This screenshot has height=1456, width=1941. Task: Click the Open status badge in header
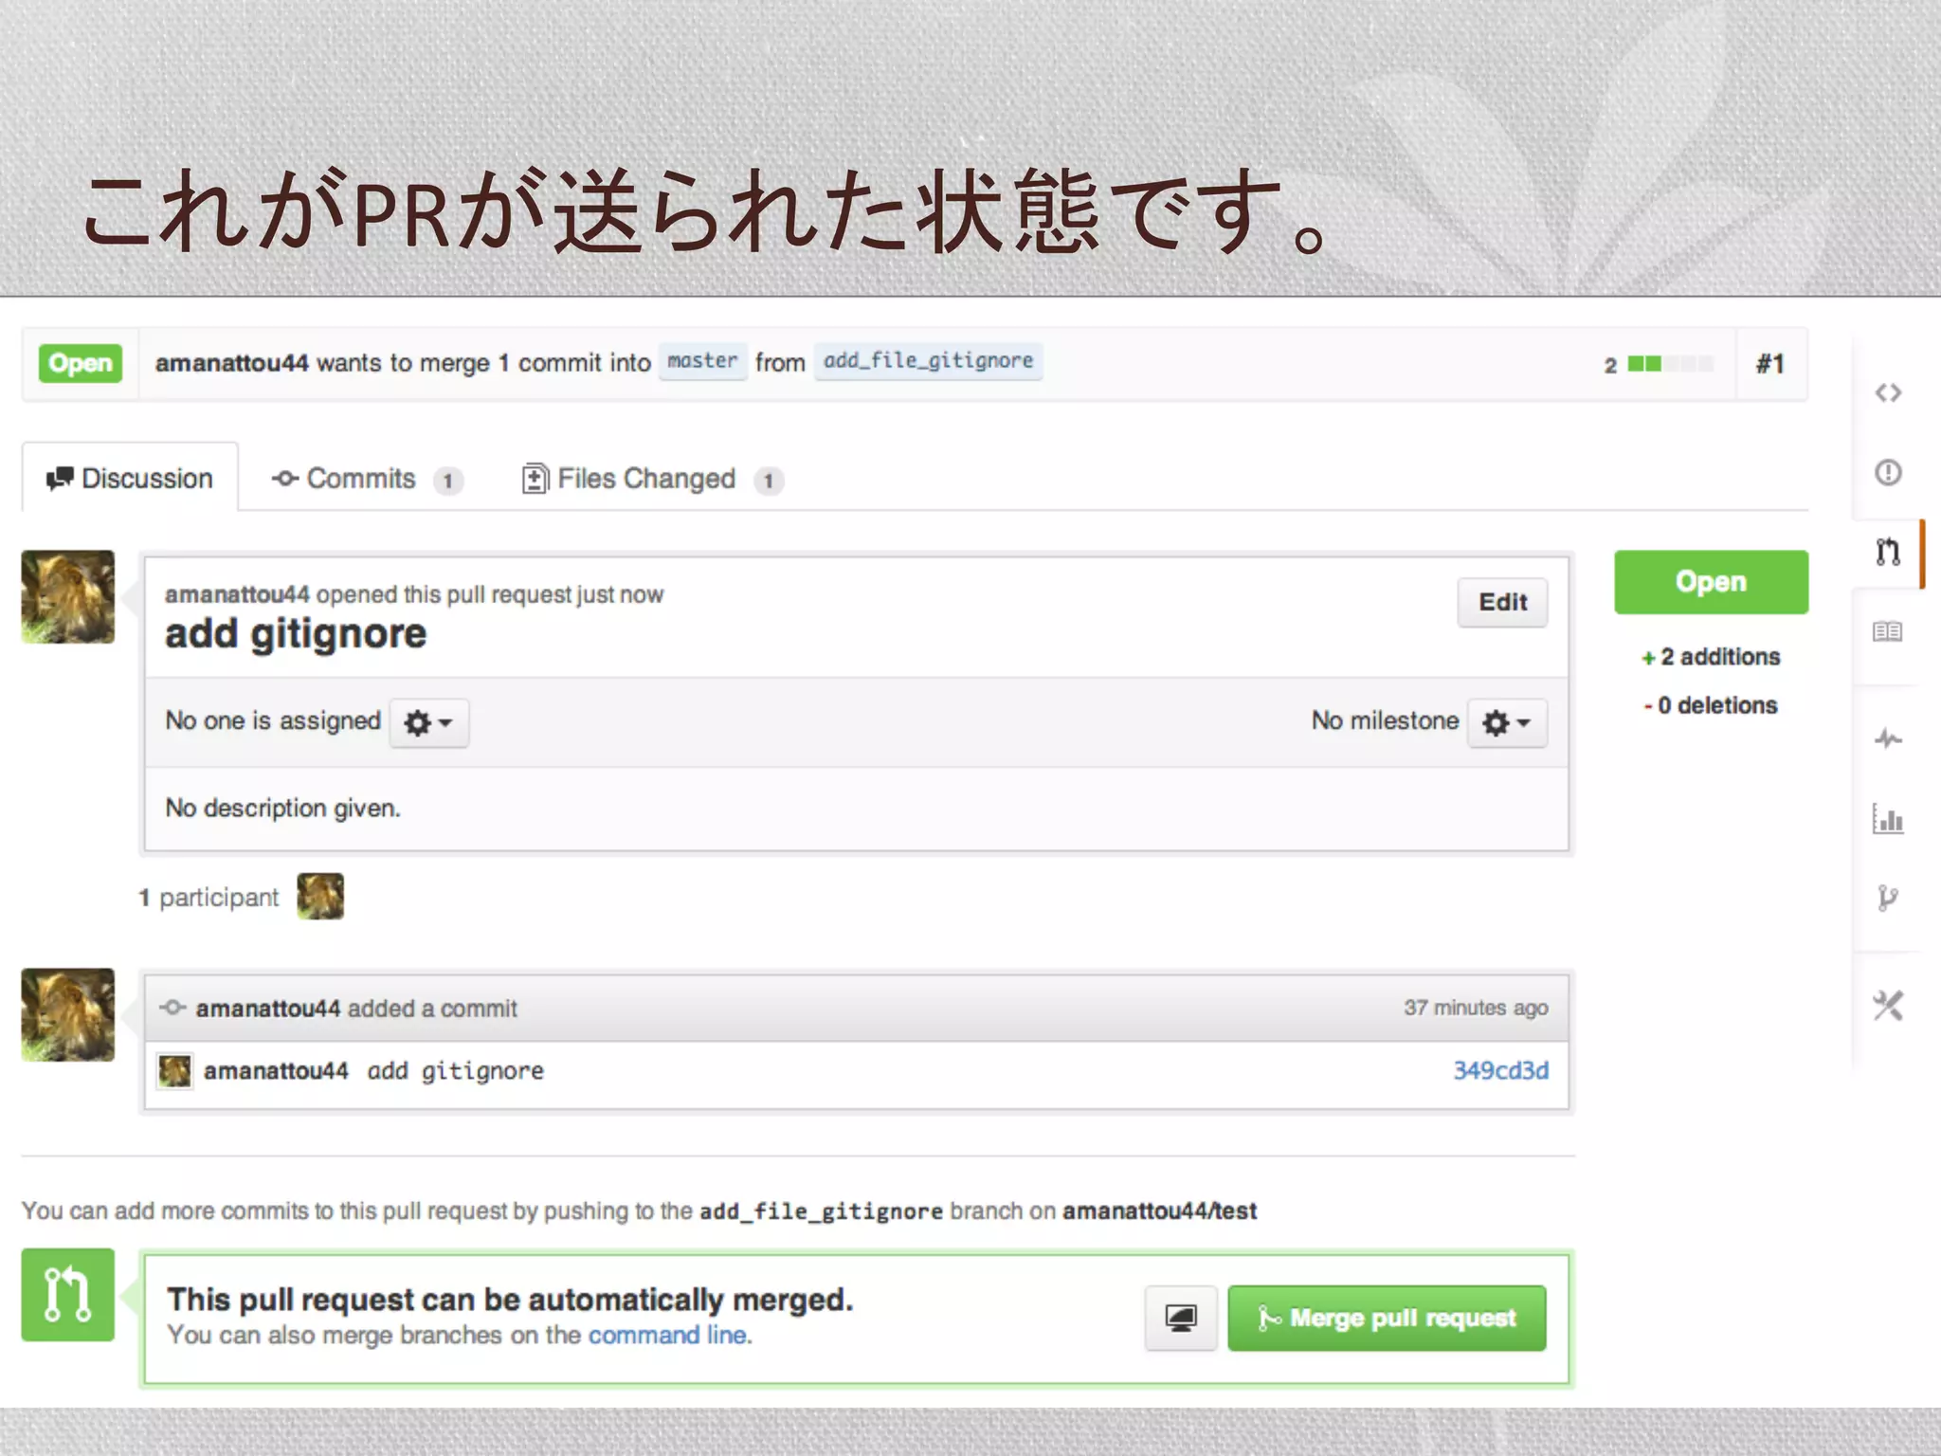click(x=81, y=363)
